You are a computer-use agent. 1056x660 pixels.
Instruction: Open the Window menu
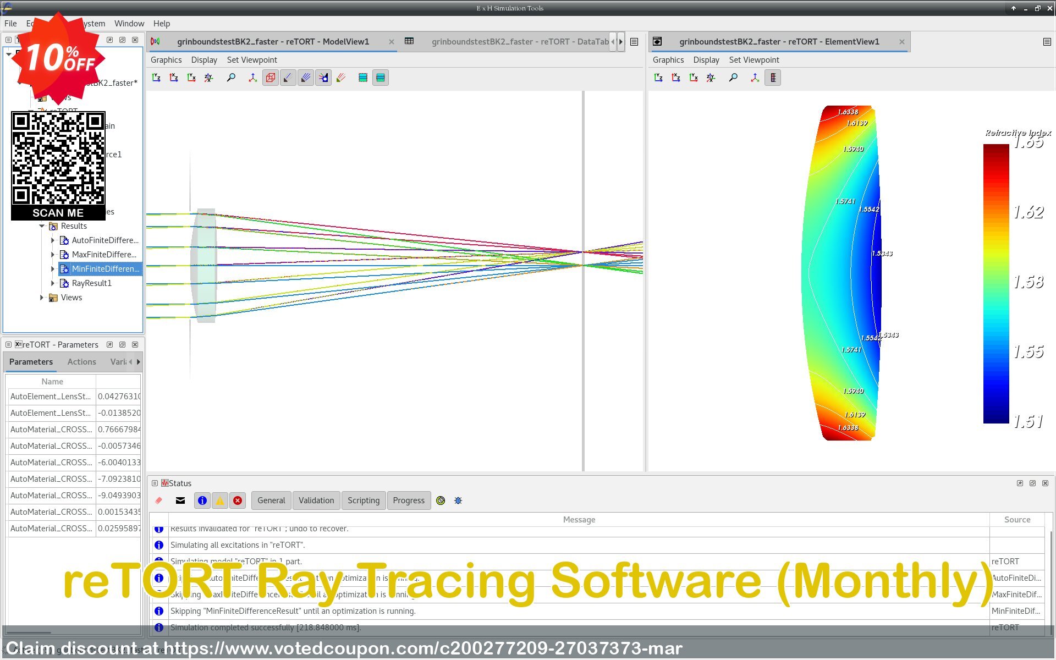129,24
